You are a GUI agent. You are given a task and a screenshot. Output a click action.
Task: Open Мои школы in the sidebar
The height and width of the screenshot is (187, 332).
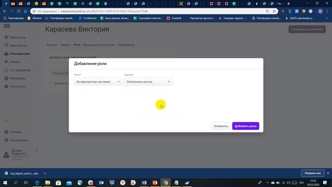pyautogui.click(x=18, y=37)
